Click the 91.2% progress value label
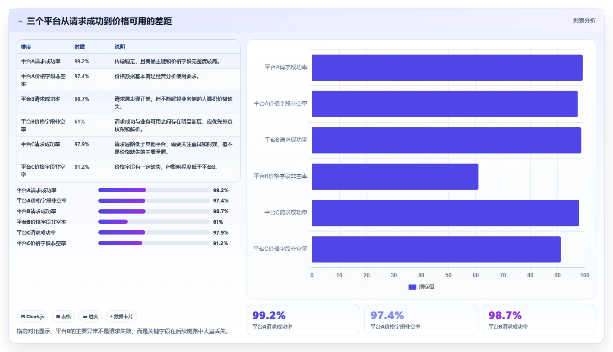Image resolution: width=613 pixels, height=352 pixels. [x=221, y=243]
